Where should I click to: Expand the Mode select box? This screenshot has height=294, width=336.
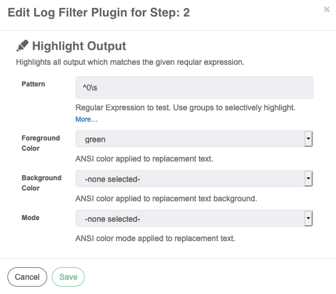point(194,218)
